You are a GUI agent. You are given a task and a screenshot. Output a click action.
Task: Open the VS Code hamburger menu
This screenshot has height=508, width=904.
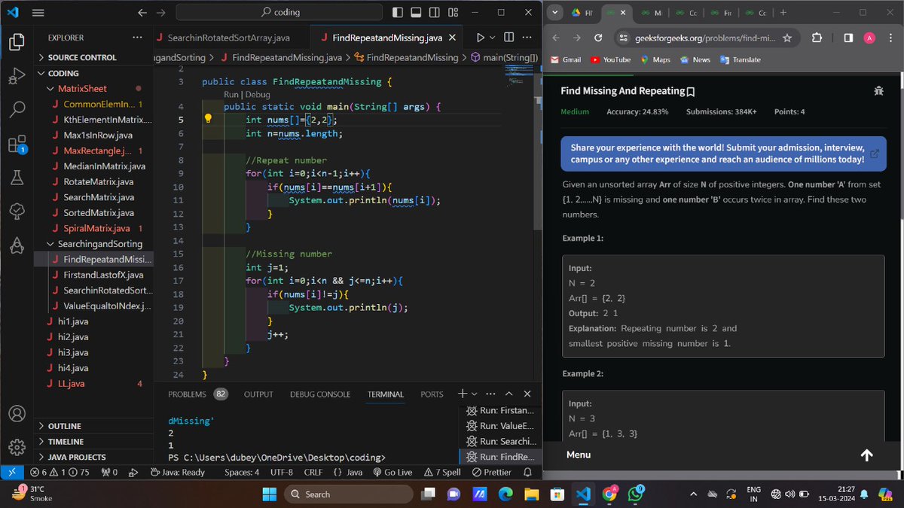pyautogui.click(x=38, y=13)
